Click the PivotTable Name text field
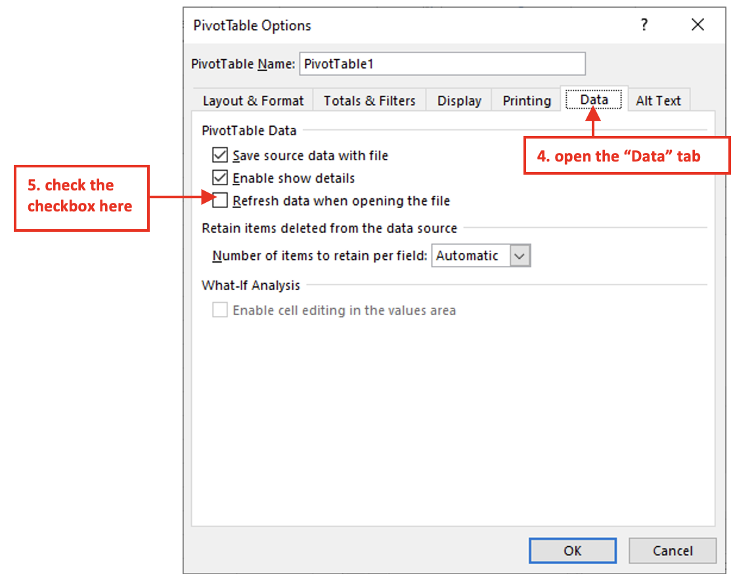The height and width of the screenshot is (587, 754). click(441, 64)
